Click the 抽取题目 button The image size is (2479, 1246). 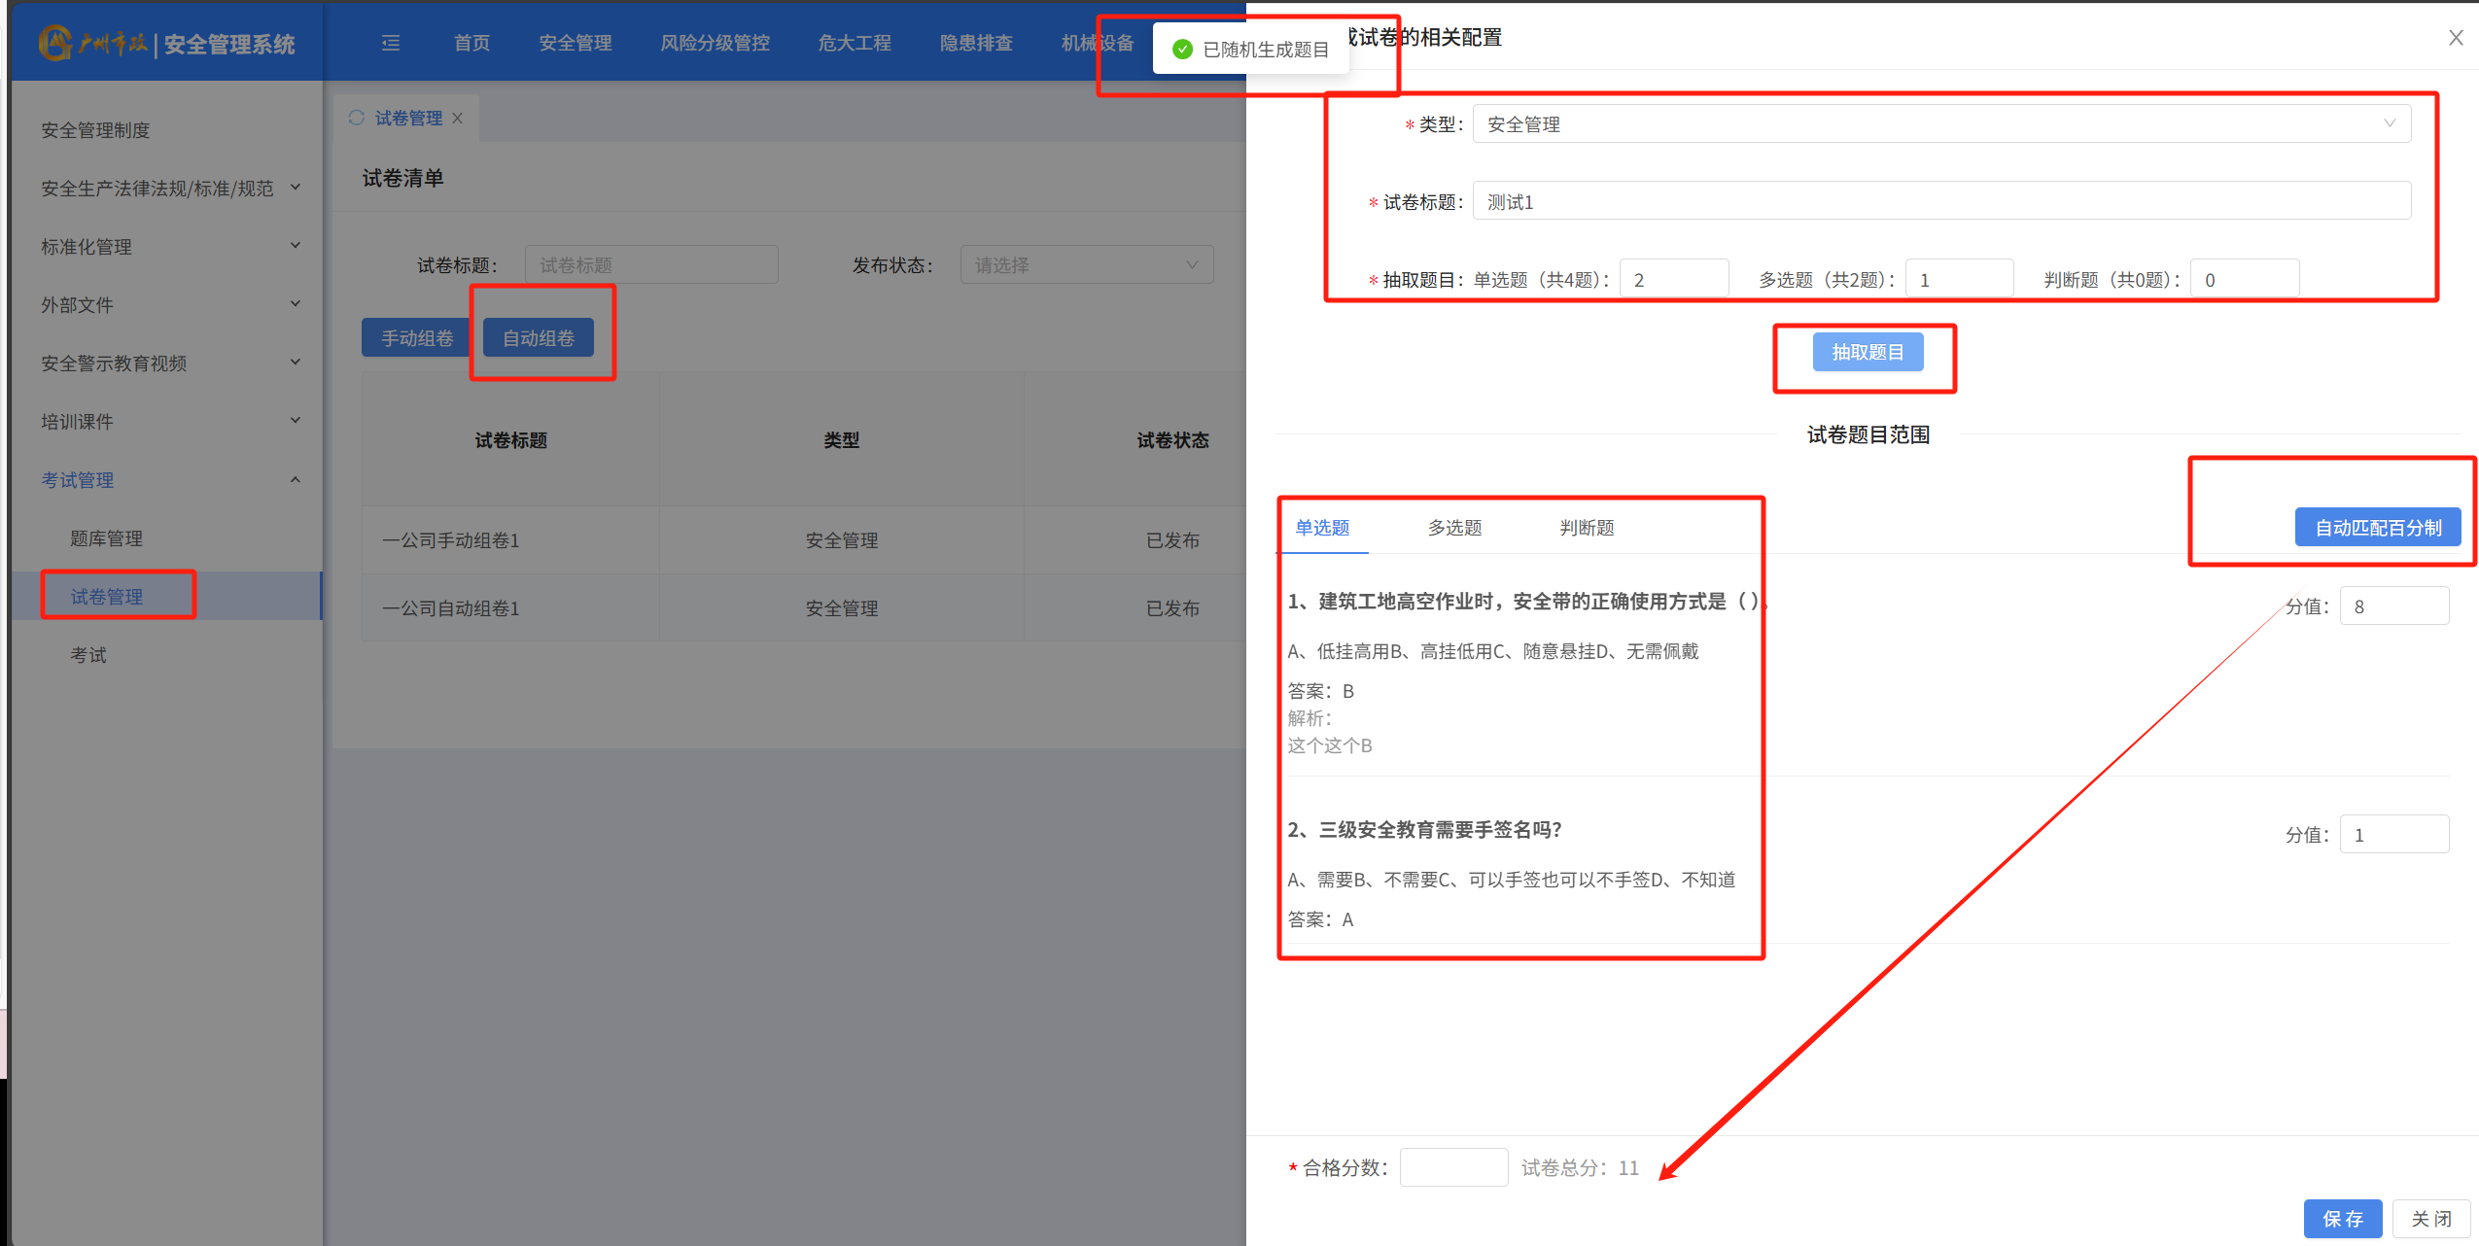click(x=1867, y=352)
